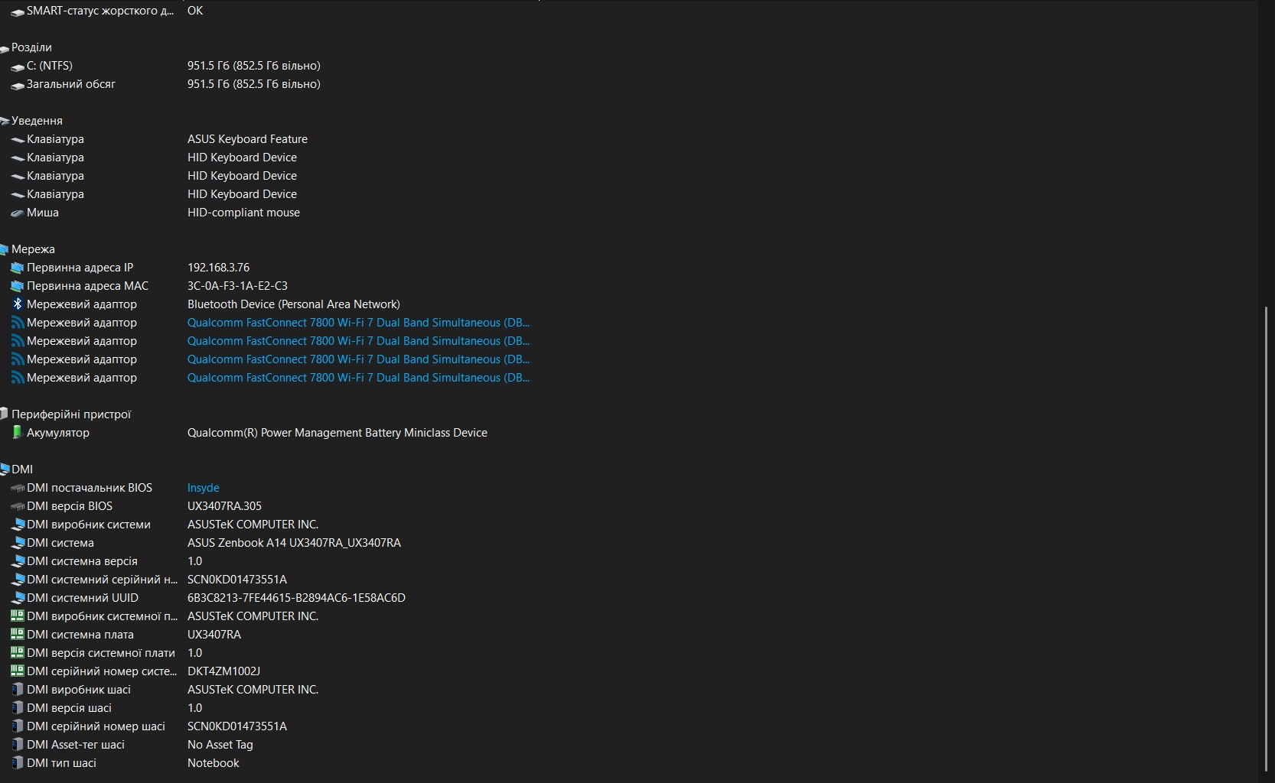
Task: Open the last Qualcomm FastConnect 7800 link
Action: click(x=357, y=378)
